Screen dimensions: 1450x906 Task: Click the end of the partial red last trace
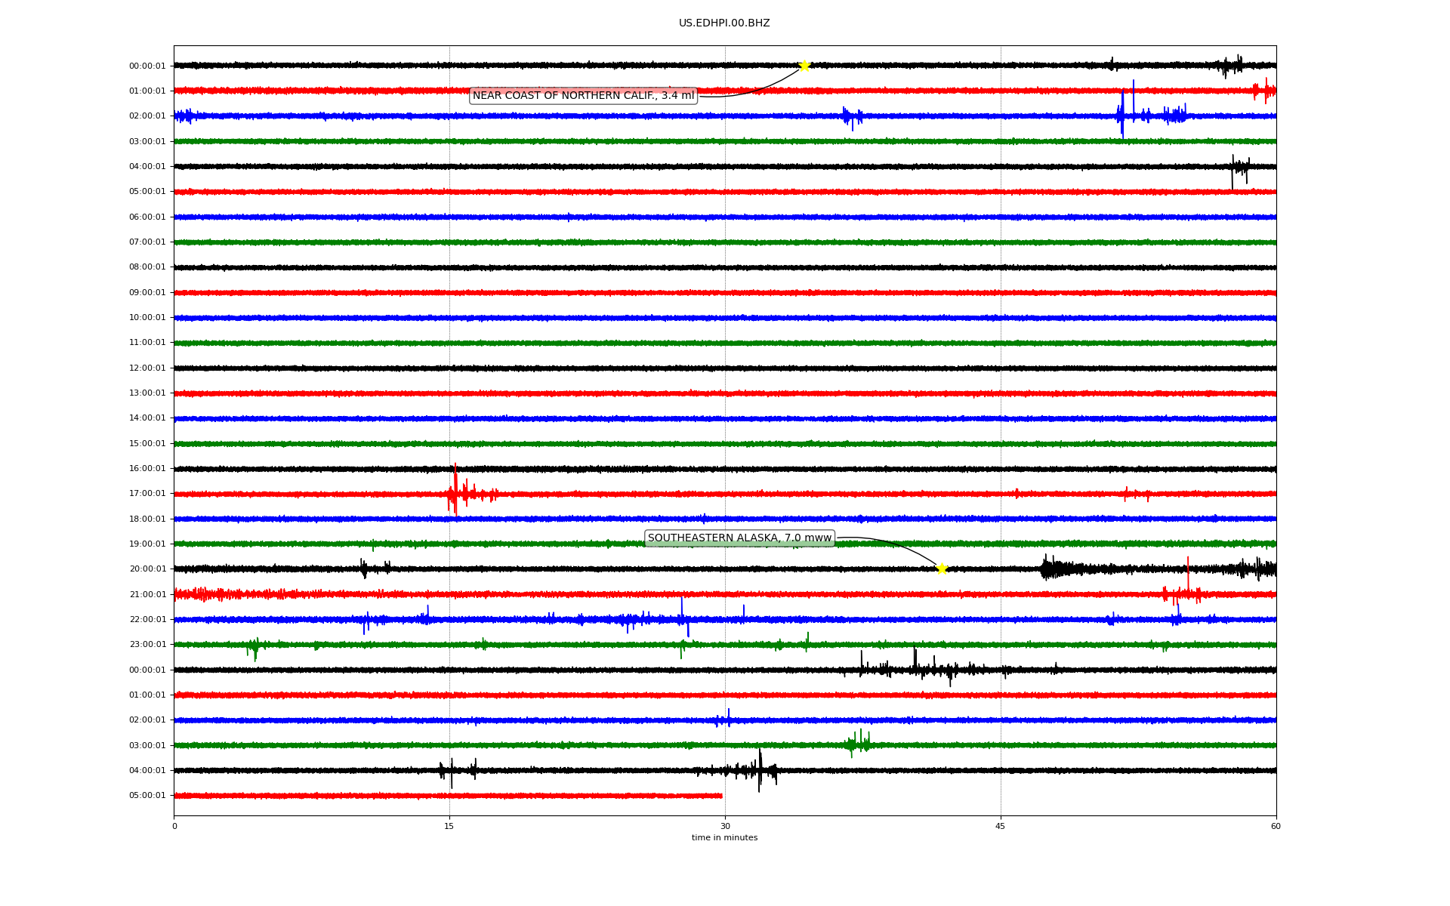tap(720, 796)
